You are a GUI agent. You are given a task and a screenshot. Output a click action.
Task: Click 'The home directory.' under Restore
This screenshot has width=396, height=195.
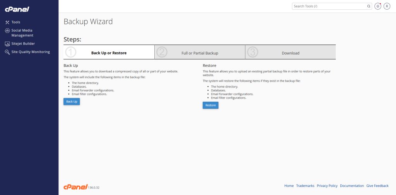(x=225, y=87)
